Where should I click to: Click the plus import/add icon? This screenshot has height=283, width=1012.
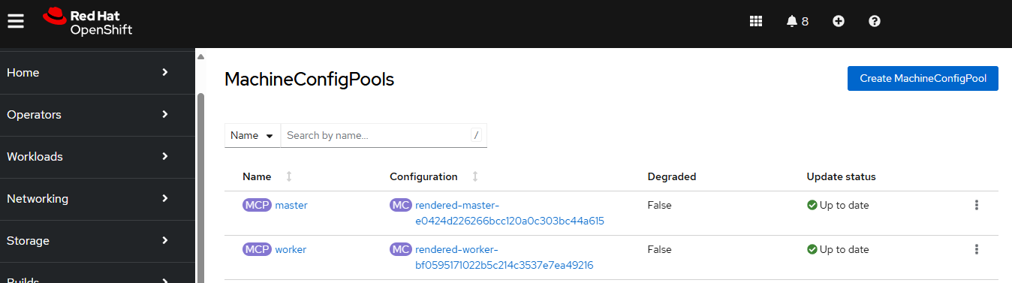click(x=839, y=21)
